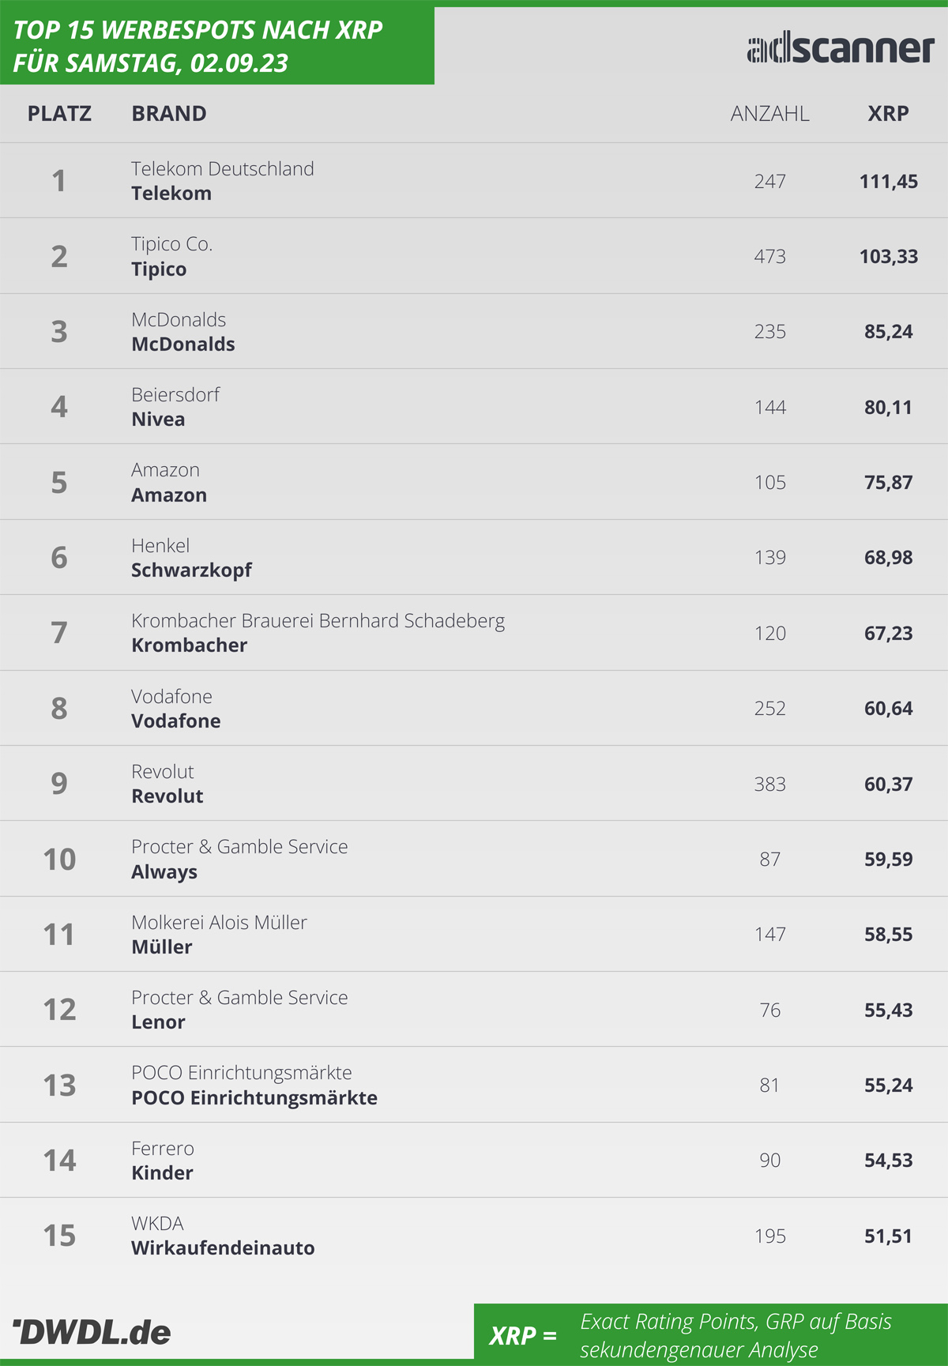Click the Always brand name
948x1366 pixels.
click(164, 872)
